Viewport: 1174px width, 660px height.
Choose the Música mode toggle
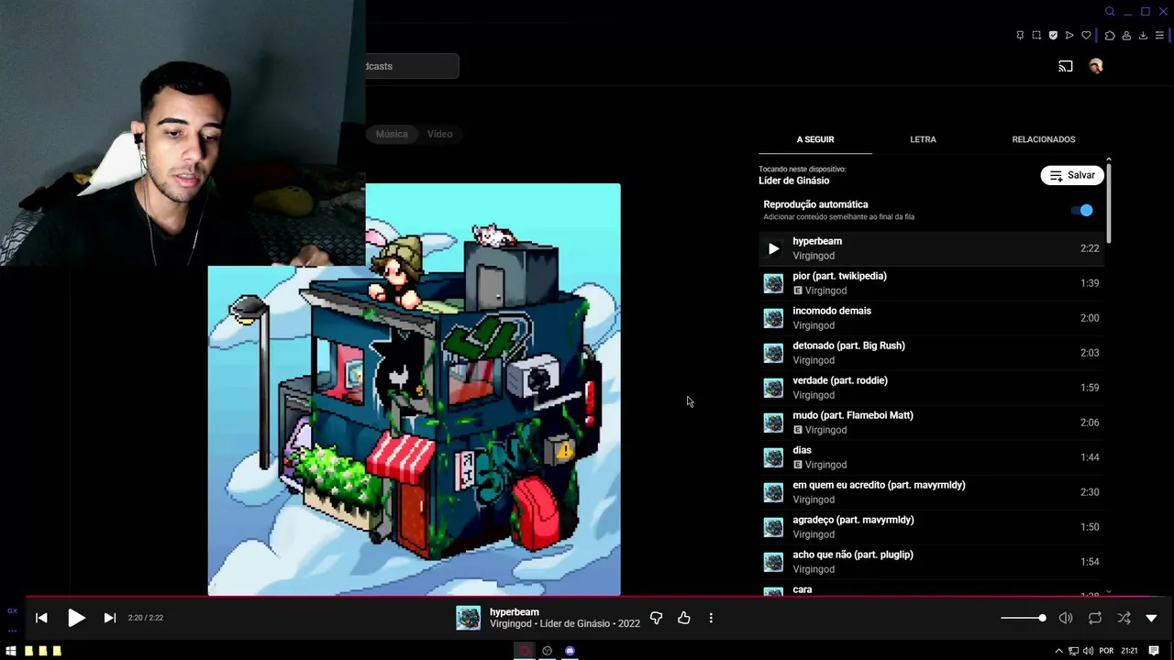392,134
